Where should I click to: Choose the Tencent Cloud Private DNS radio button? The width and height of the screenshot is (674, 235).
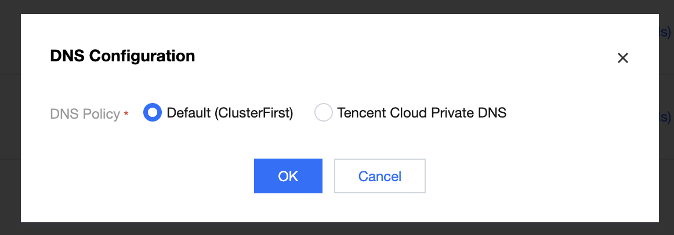[323, 113]
